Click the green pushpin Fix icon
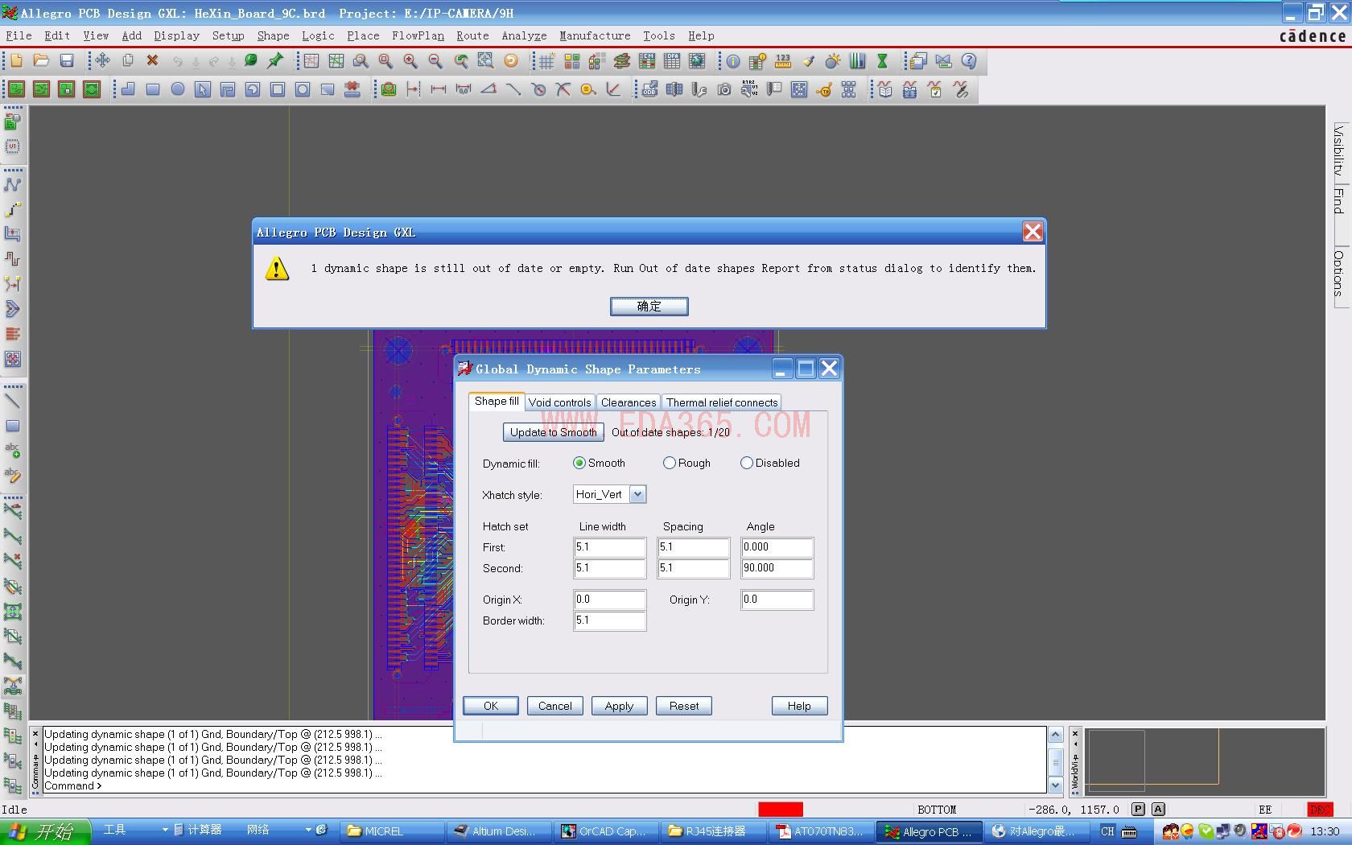The height and width of the screenshot is (845, 1352). pyautogui.click(x=275, y=61)
